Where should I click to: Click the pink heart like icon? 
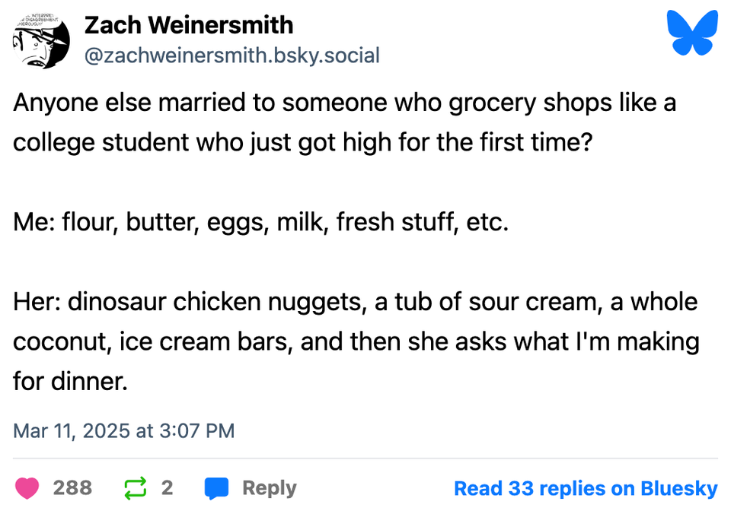pyautogui.click(x=27, y=487)
